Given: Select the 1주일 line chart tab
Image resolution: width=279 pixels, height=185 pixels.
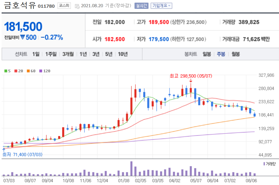Looking at the screenshot, I should point(51,54).
